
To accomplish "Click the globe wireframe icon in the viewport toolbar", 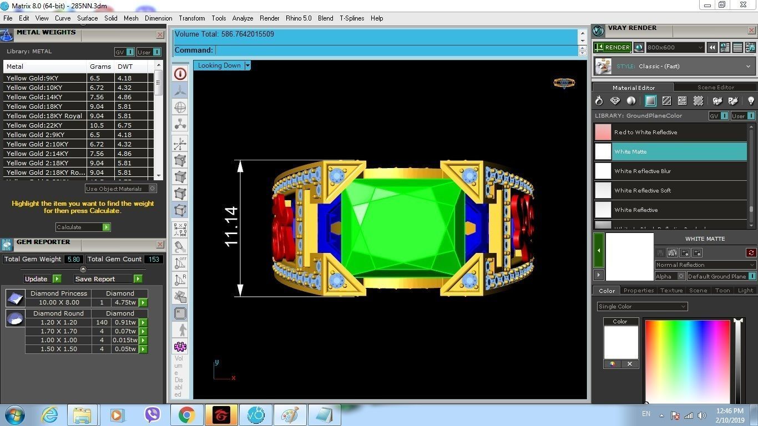I will [x=180, y=108].
